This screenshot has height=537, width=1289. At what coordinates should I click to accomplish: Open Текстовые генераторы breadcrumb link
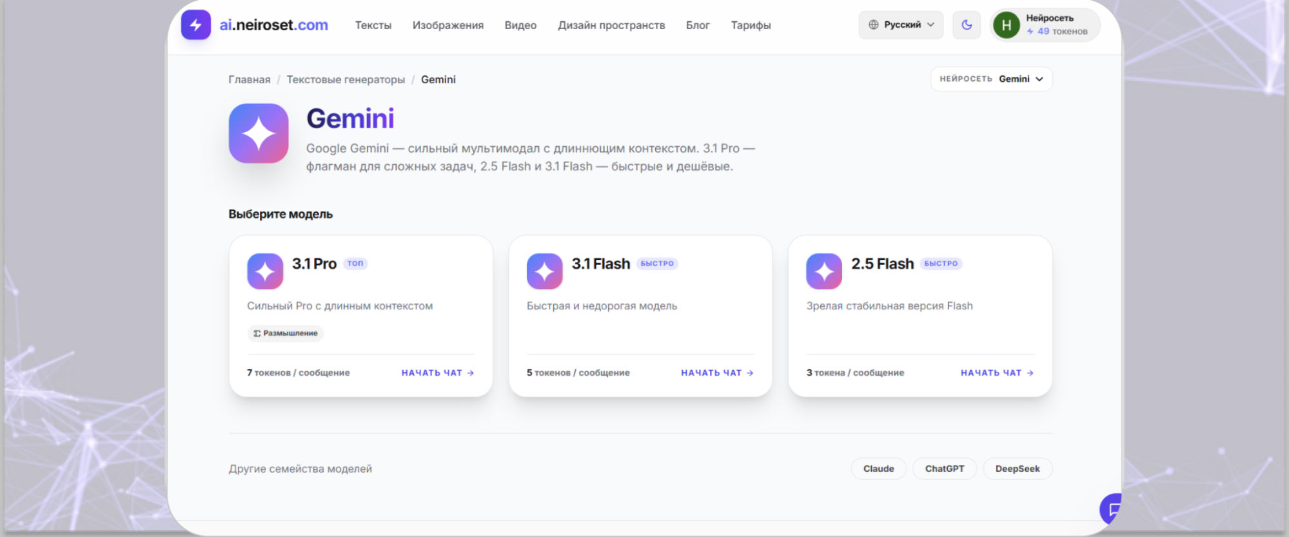(x=346, y=79)
